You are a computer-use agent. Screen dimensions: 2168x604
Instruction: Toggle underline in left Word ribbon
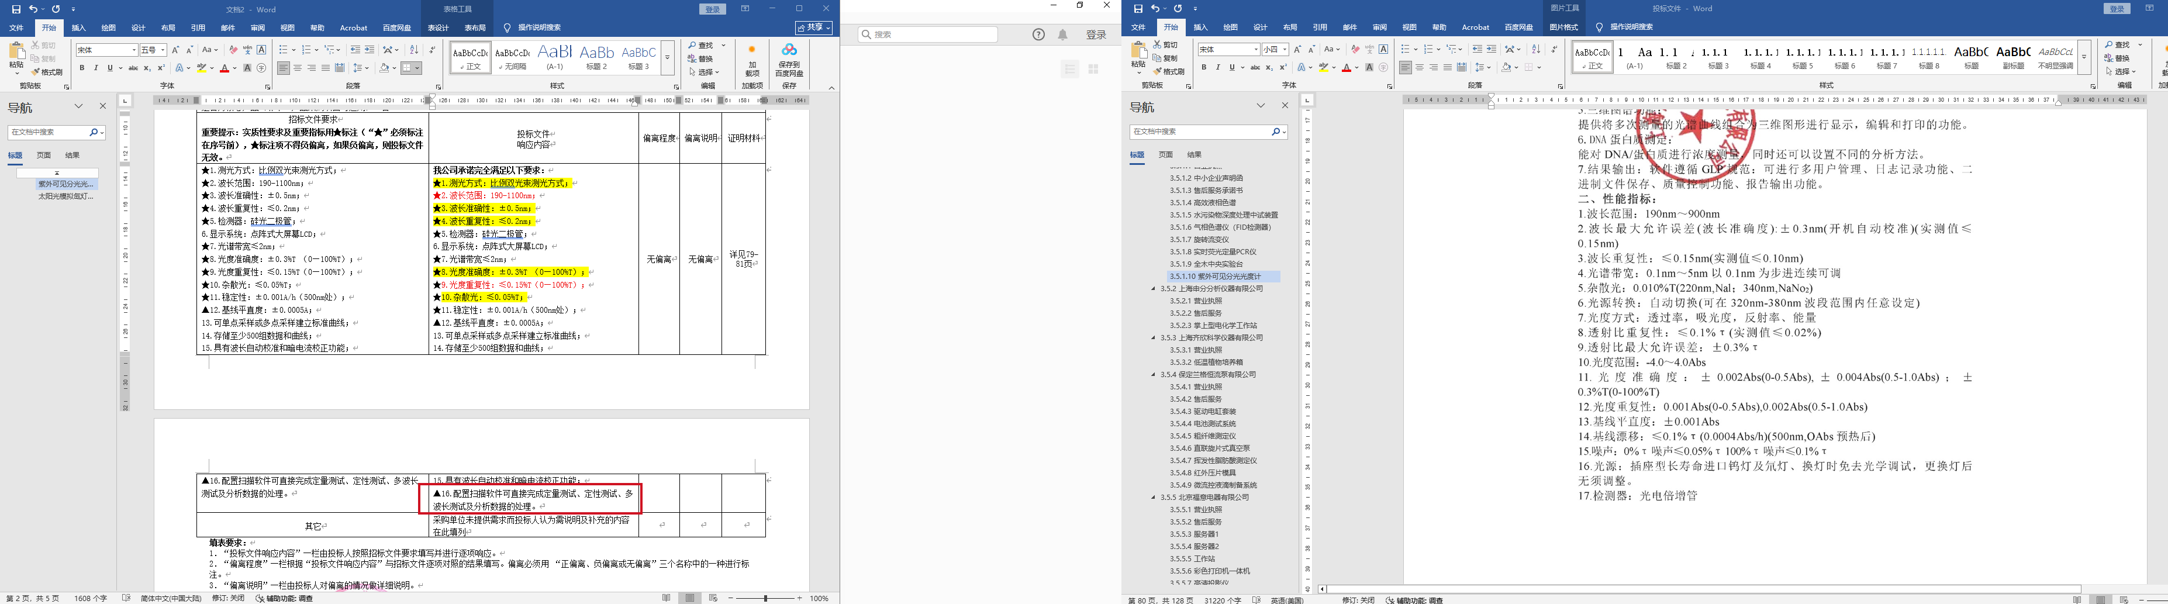coord(109,68)
